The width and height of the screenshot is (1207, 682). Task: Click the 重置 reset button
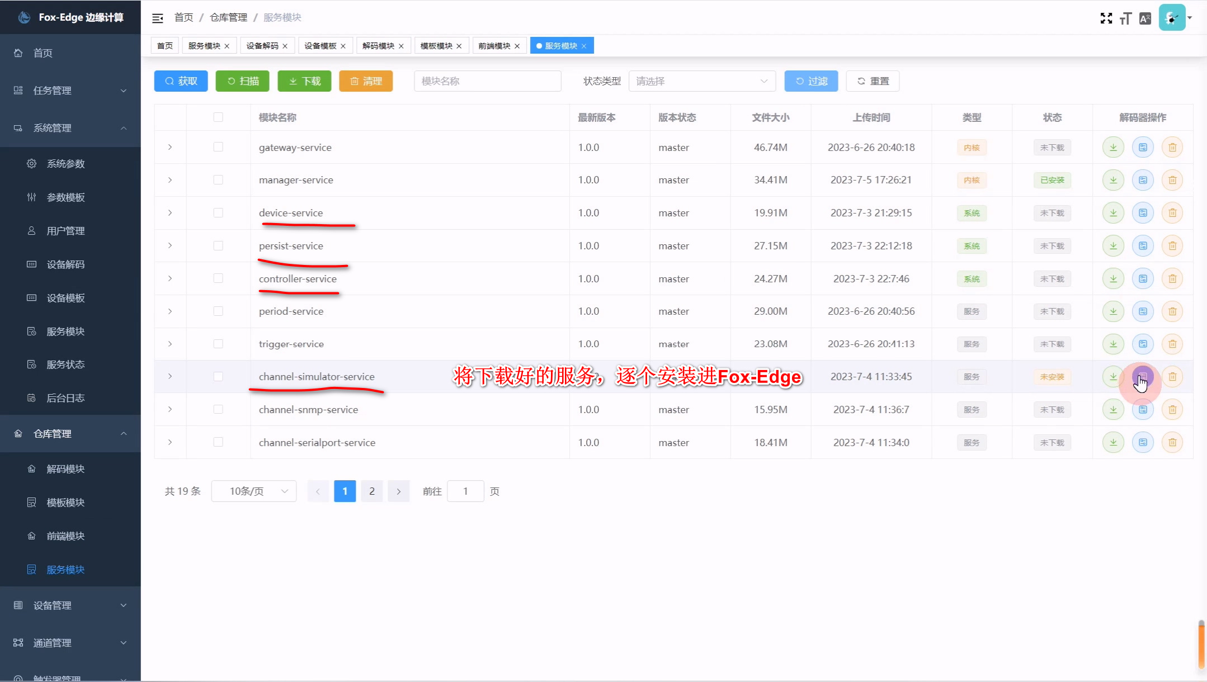click(x=873, y=81)
